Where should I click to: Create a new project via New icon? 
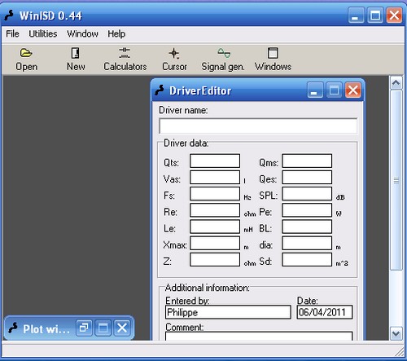click(76, 59)
